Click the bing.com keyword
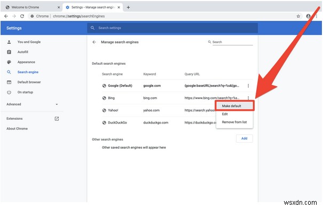 click(150, 98)
